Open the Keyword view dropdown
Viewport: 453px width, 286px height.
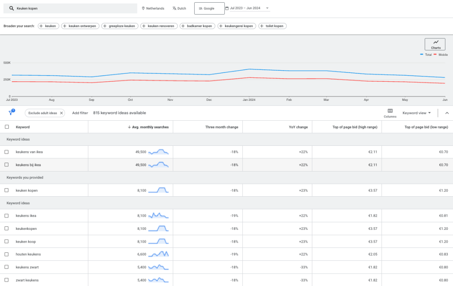click(x=416, y=113)
